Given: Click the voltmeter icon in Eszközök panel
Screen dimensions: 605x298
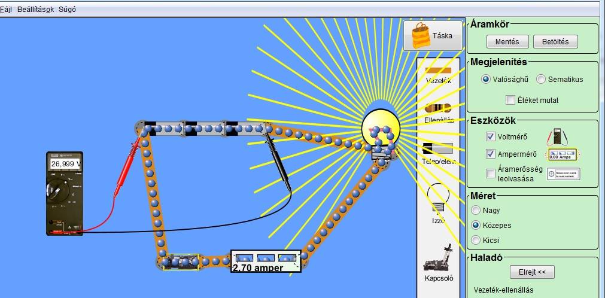Looking at the screenshot, I should point(558,136).
